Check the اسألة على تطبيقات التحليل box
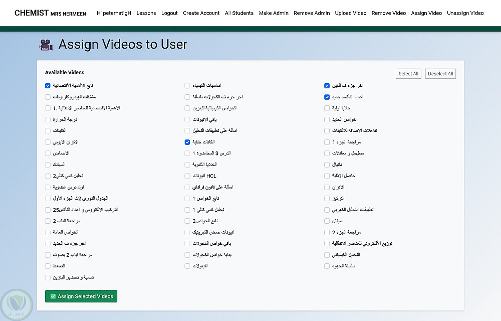 coord(187,131)
